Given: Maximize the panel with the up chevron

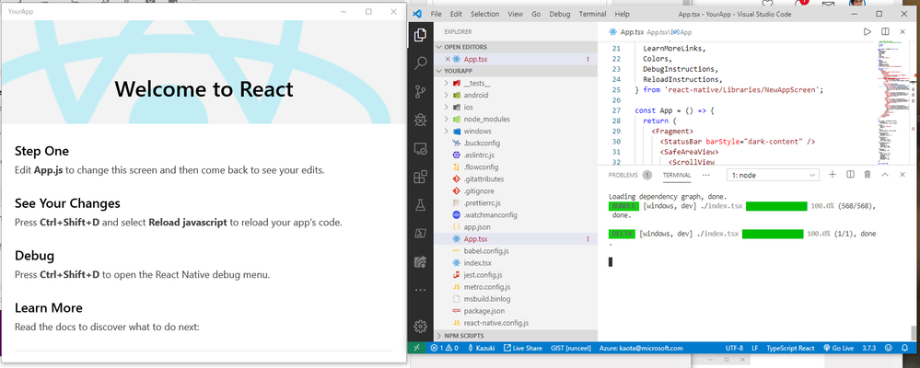Looking at the screenshot, I should (885, 175).
